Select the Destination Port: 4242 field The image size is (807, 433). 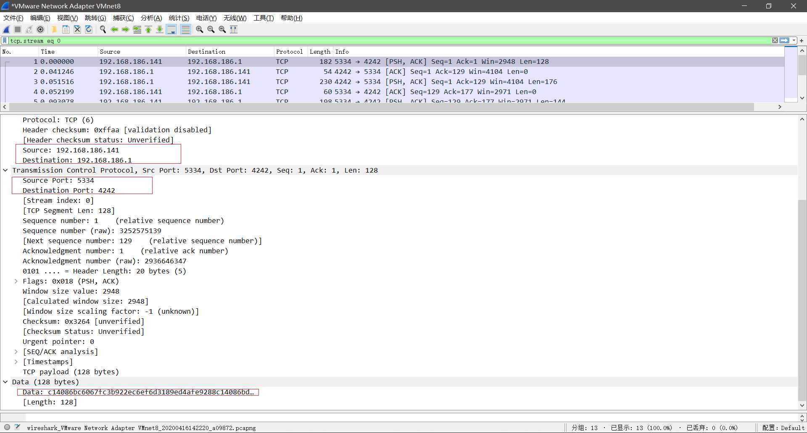[69, 190]
